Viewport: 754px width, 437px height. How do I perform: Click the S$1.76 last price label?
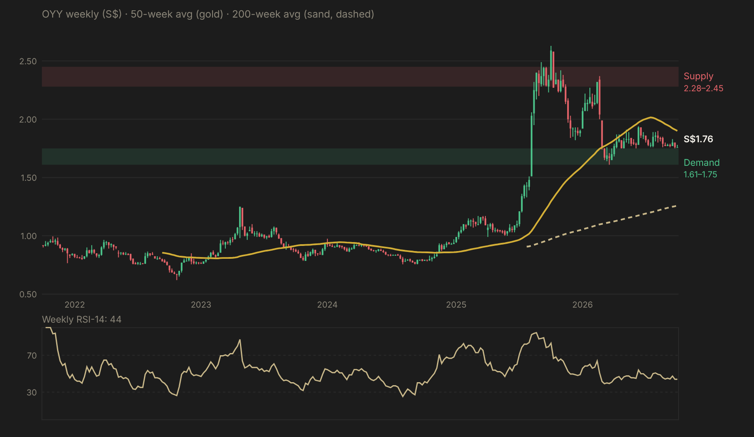698,139
